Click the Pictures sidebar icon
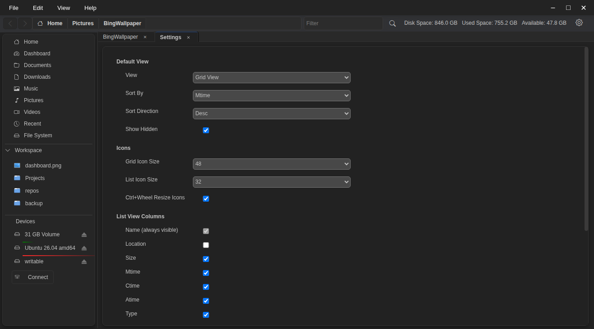Screen dimensions: 594x329 tap(17, 100)
